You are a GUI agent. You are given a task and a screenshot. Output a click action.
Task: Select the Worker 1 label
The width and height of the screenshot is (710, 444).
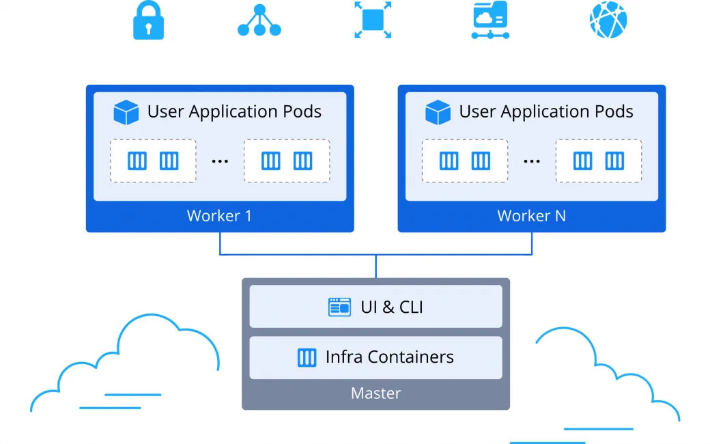219,216
